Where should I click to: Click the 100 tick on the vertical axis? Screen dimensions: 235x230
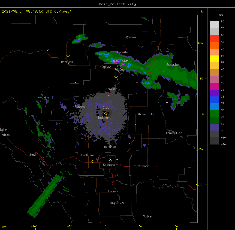point(200,43)
